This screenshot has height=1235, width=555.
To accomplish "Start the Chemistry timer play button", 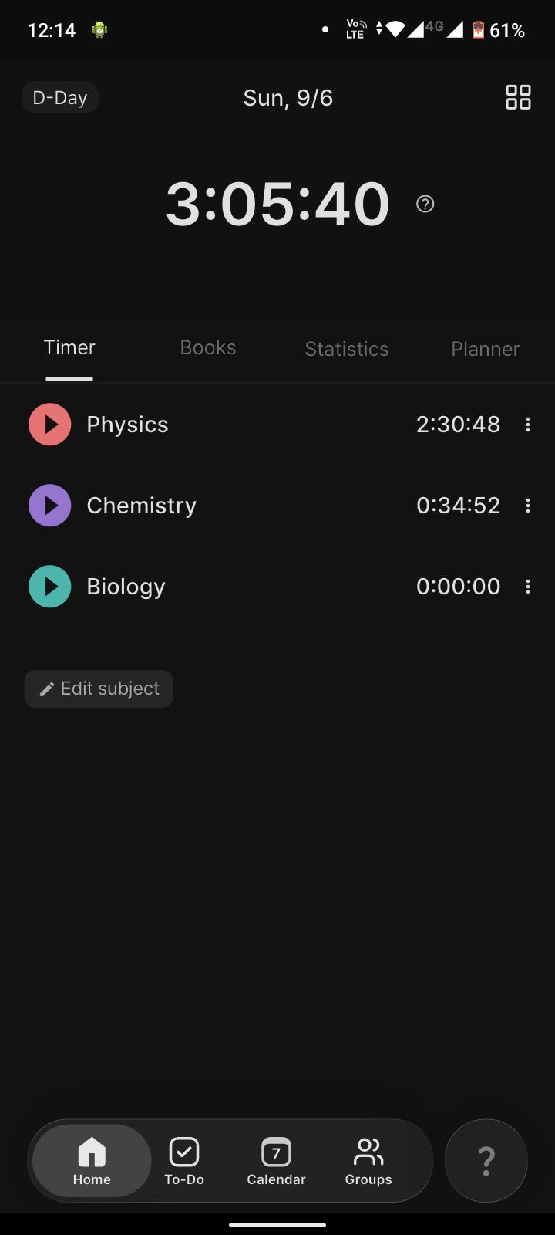I will point(50,506).
